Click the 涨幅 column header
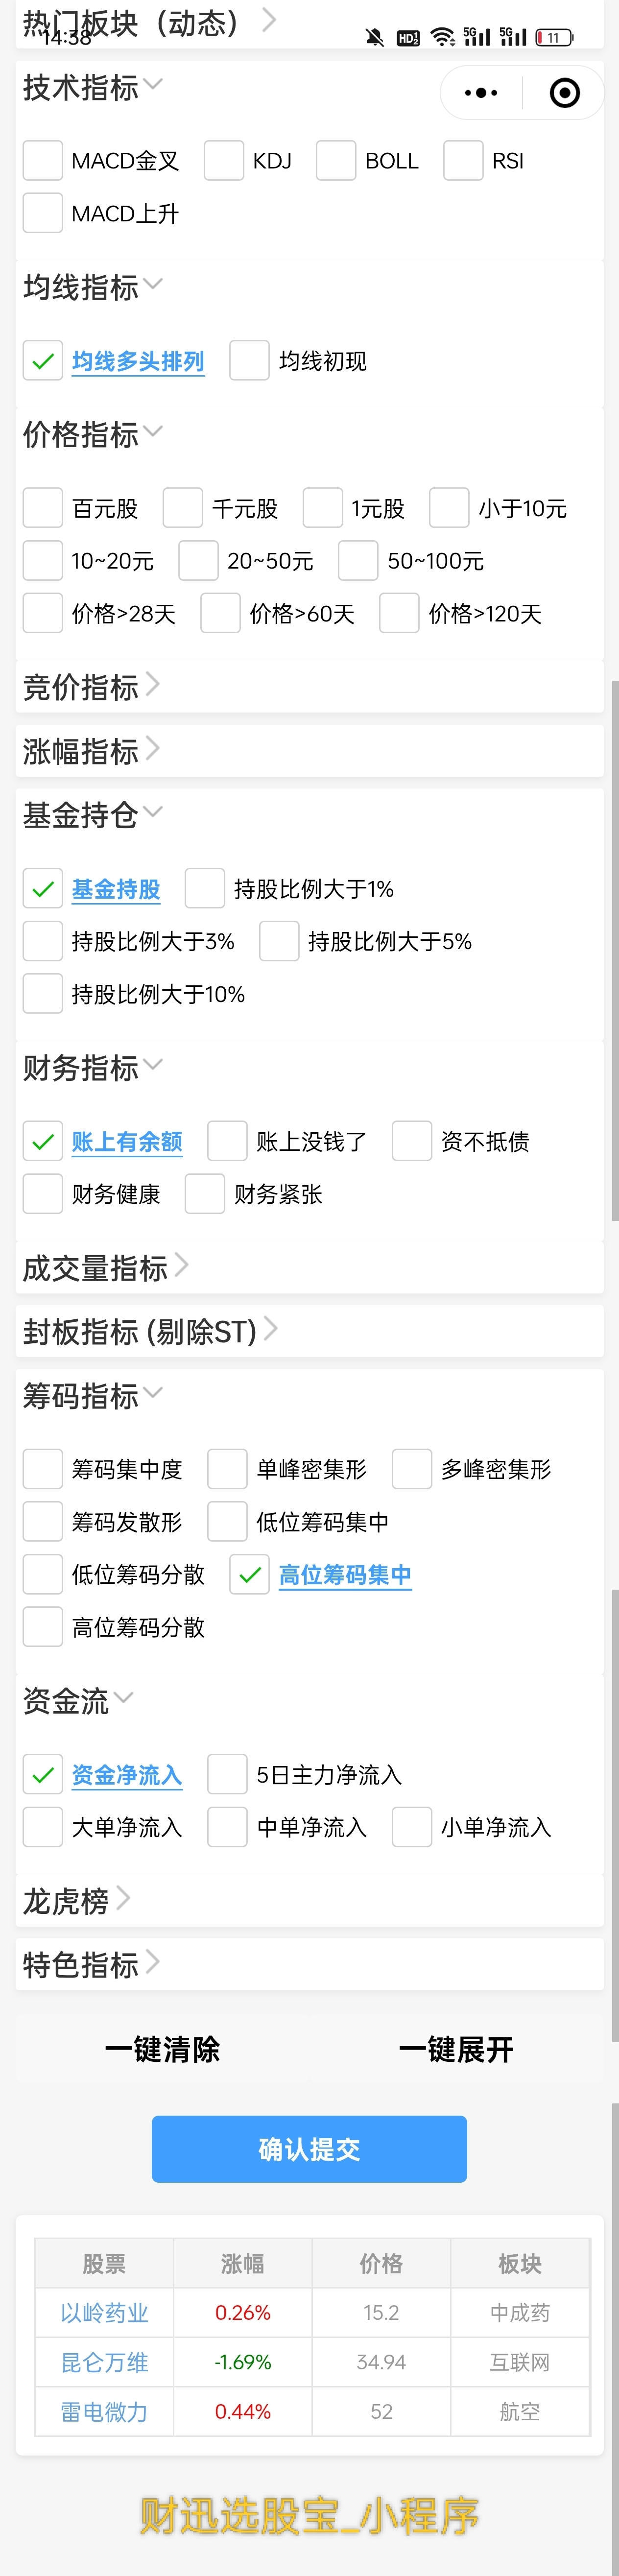The image size is (619, 2576). click(x=243, y=2264)
